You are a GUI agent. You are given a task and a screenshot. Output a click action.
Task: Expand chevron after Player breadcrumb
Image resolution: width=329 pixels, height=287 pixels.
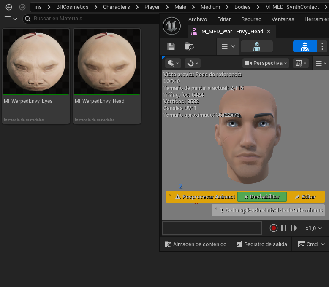click(x=167, y=7)
